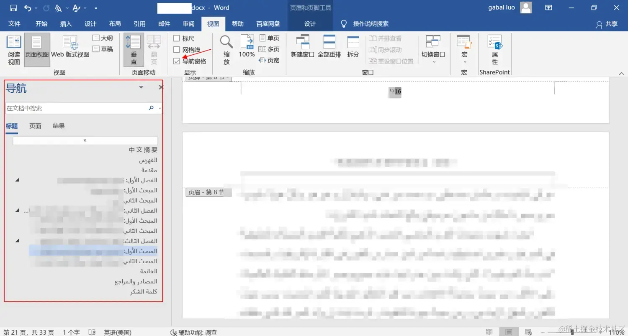The image size is (628, 336).
Task: Open Outline view (大纲)
Action: (103, 38)
